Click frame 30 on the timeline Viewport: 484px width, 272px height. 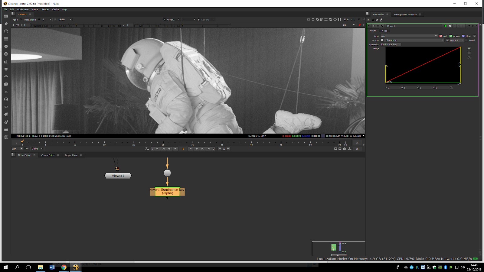click(192, 142)
